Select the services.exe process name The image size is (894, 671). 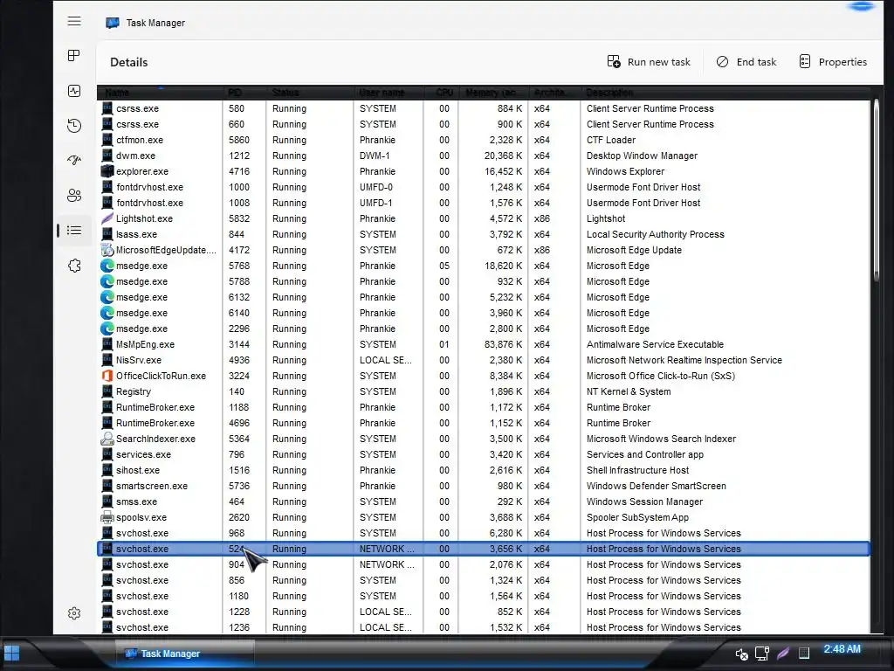coord(143,454)
